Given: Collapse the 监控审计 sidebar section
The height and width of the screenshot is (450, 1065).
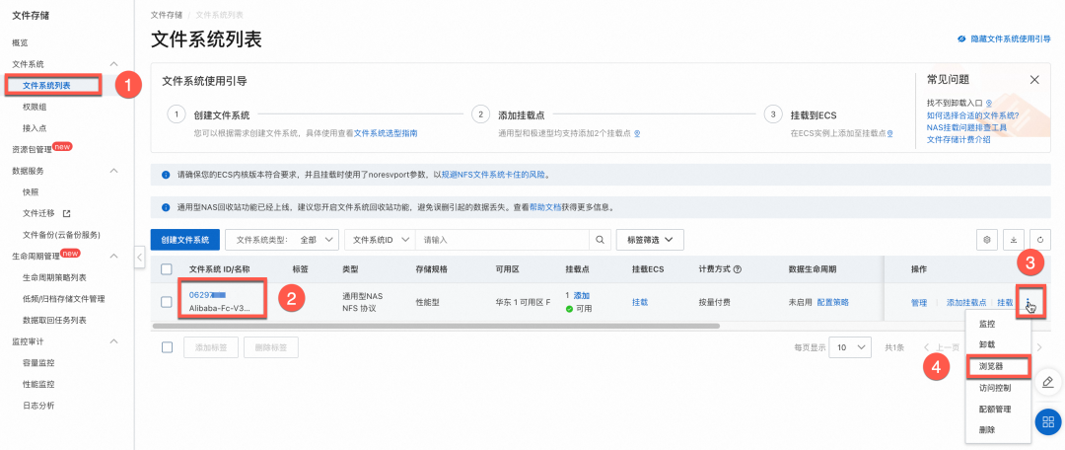Looking at the screenshot, I should [x=114, y=341].
